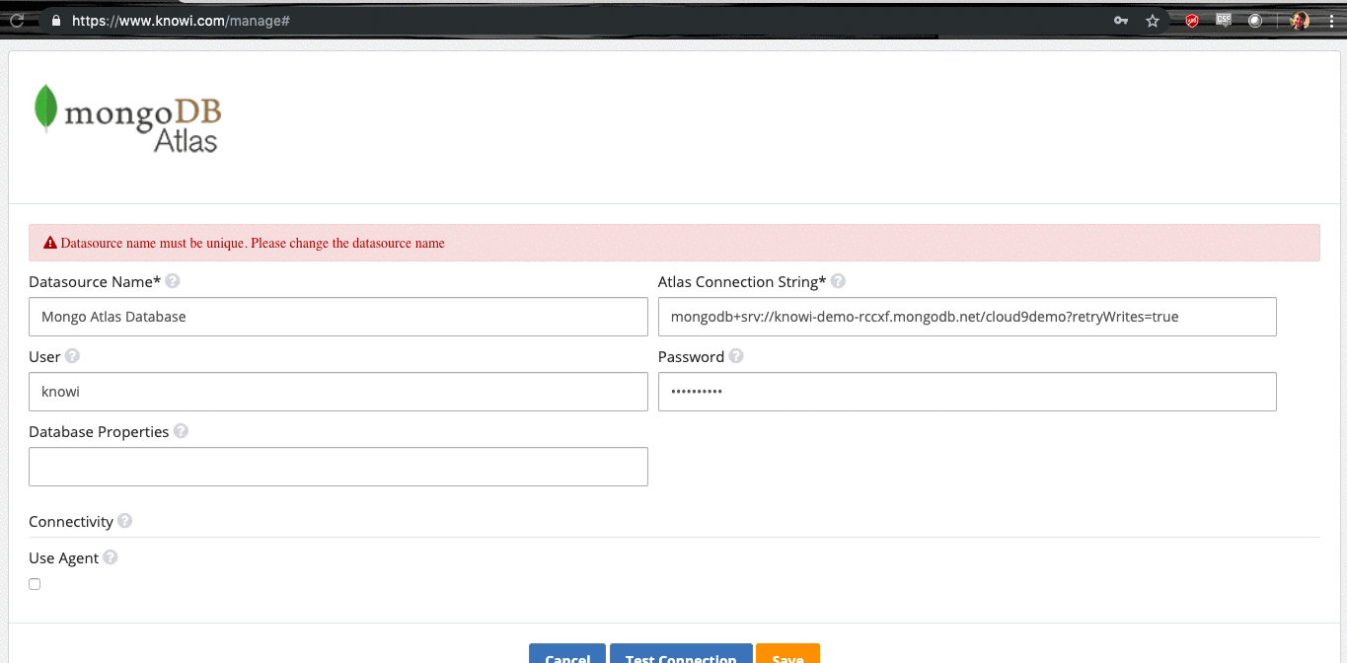Click the warning triangle in error banner

coord(50,243)
